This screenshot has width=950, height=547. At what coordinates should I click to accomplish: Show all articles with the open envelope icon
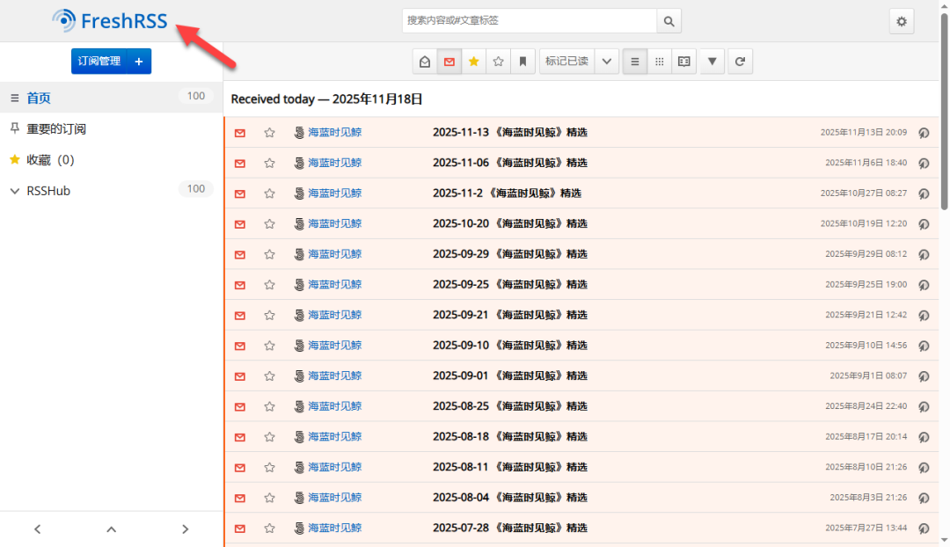coord(424,61)
